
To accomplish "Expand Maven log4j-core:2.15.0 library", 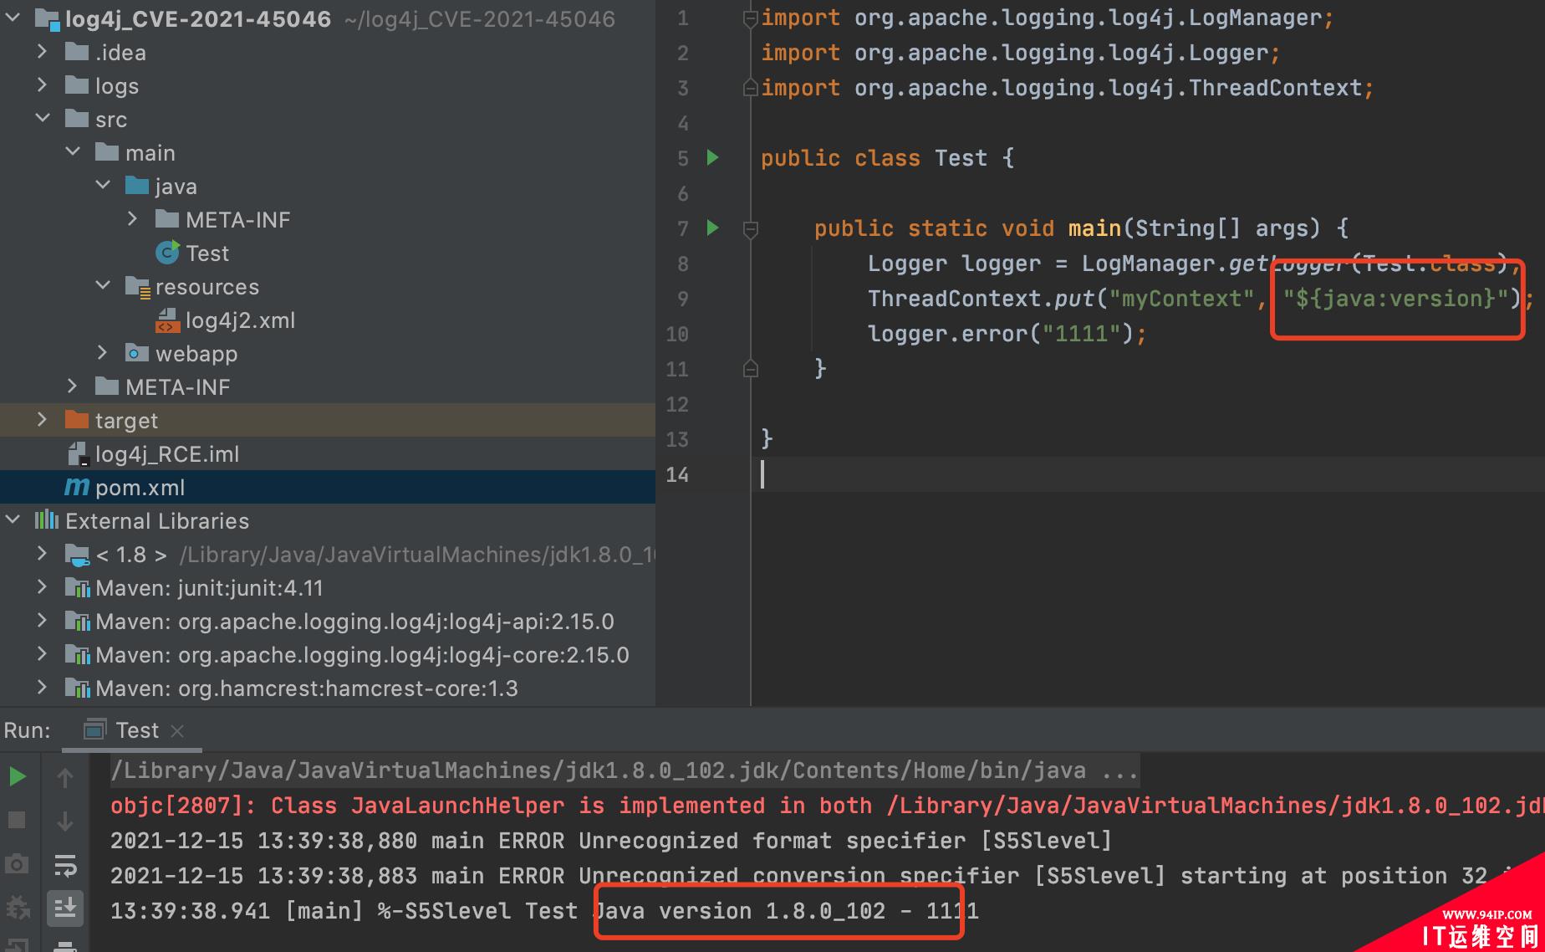I will (42, 654).
